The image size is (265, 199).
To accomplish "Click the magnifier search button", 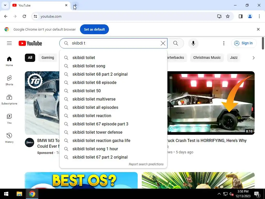I will pyautogui.click(x=176, y=43).
